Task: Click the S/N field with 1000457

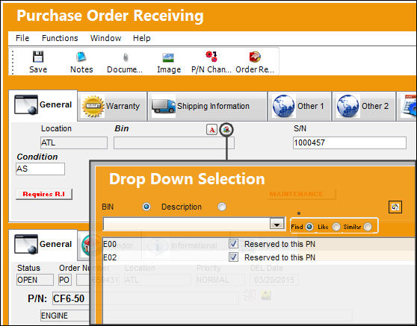Action: (x=350, y=142)
